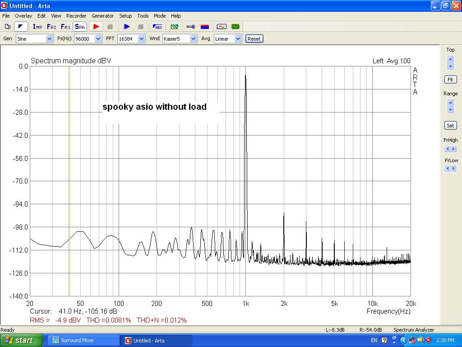Open the Edit menu

pyautogui.click(x=42, y=16)
